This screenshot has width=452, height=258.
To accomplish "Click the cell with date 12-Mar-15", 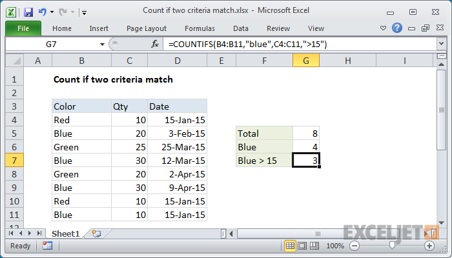I will coord(178,161).
